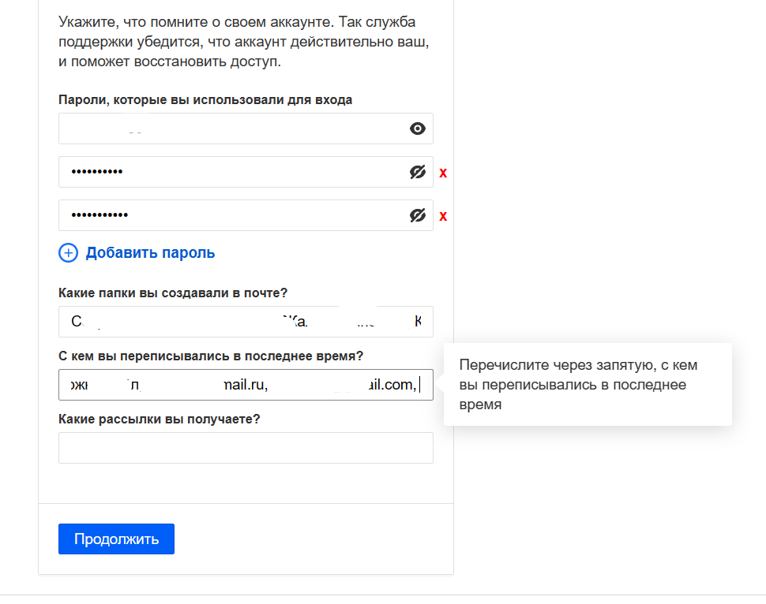Click the label Какие рассылки вы получаете?
766x604 pixels.
[x=160, y=419]
